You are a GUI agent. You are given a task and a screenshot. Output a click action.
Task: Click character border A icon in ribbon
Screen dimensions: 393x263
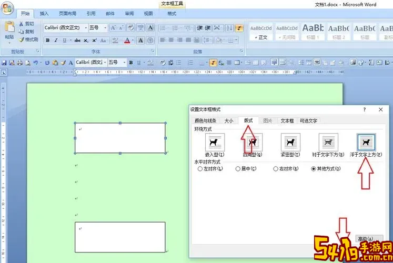tap(150, 27)
